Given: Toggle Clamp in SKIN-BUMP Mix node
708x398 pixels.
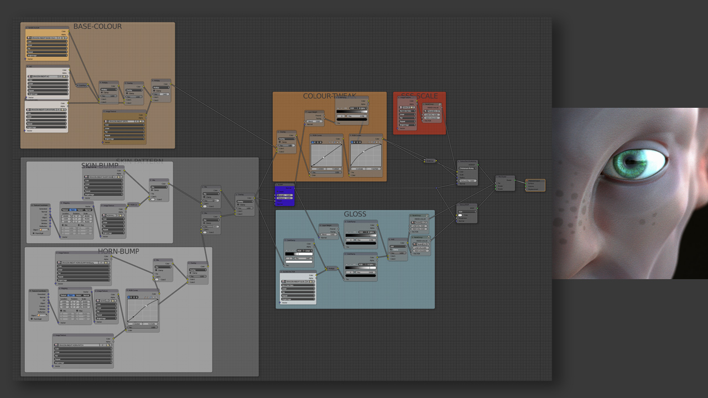Looking at the screenshot, I should tap(152, 190).
